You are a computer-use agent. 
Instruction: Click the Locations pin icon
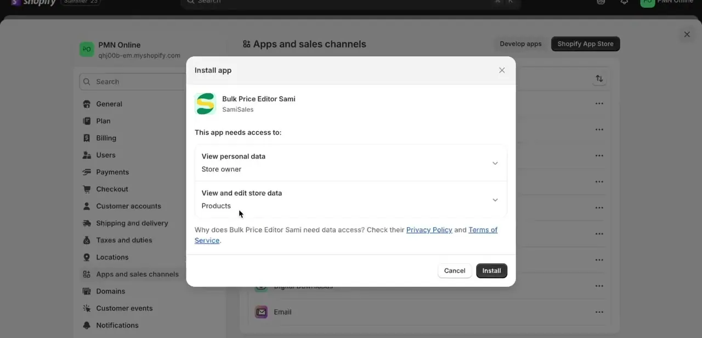(x=87, y=257)
